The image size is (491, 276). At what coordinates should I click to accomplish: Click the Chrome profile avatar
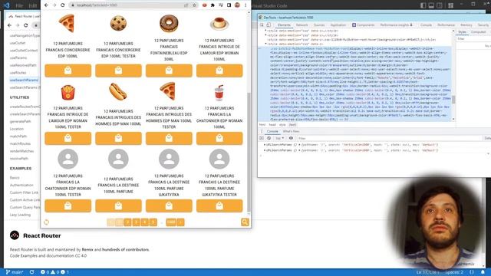tap(237, 5)
